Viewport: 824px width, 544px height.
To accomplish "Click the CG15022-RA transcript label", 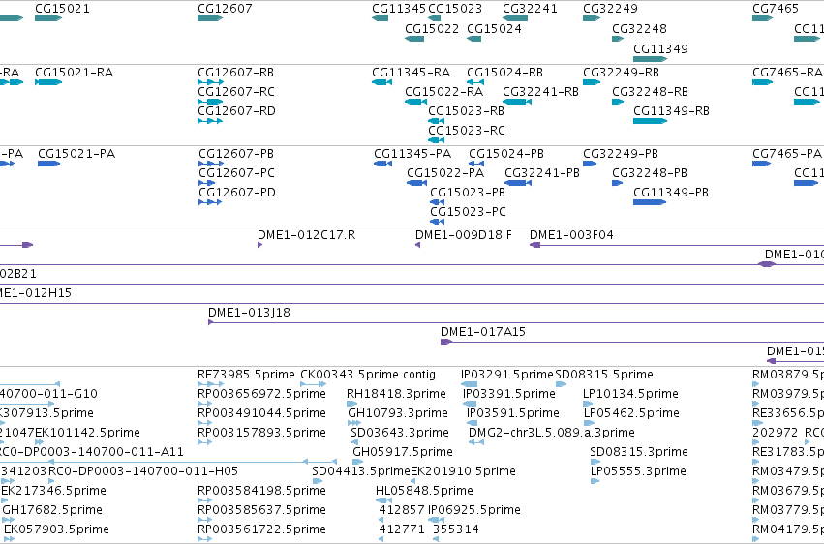I will (x=444, y=91).
